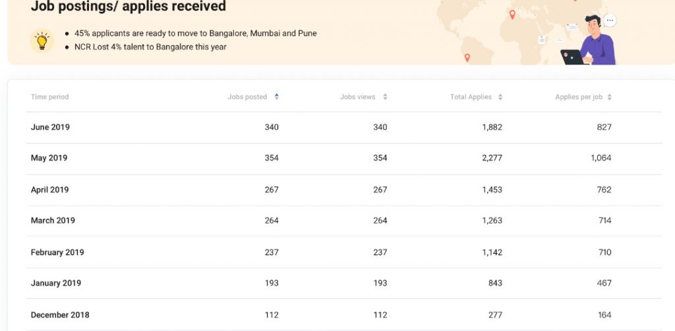The width and height of the screenshot is (675, 331).
Task: Sort by Total Applies arrows icon
Action: (x=500, y=97)
